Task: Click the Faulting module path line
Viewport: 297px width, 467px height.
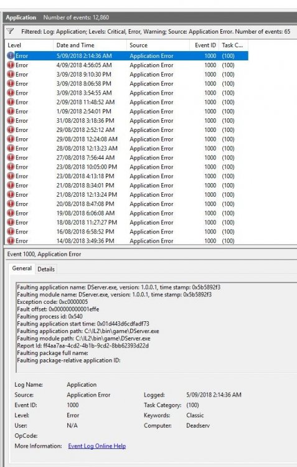Action: click(83, 338)
